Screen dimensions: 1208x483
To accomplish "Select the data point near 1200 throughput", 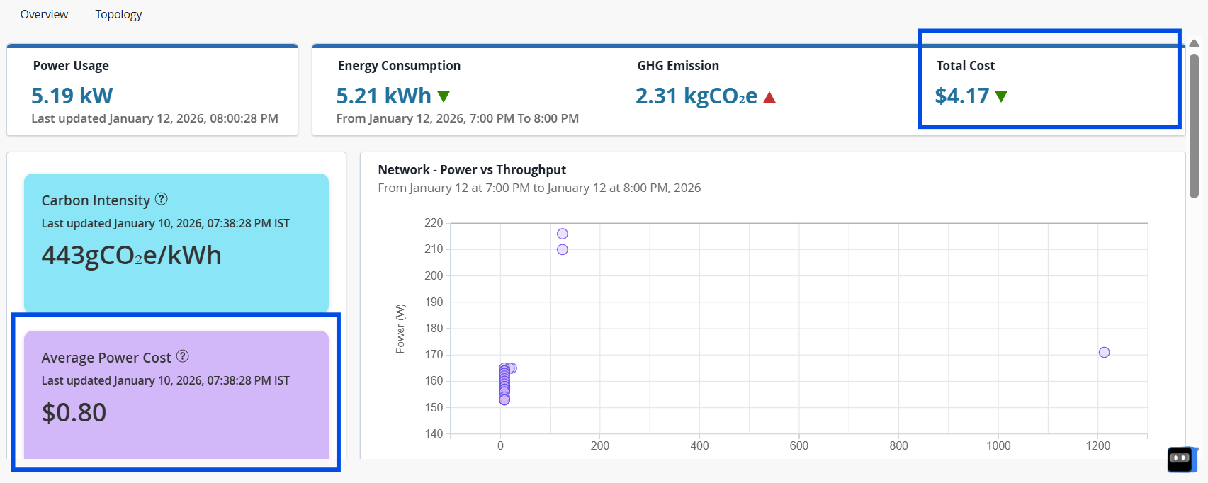I will pyautogui.click(x=1104, y=352).
